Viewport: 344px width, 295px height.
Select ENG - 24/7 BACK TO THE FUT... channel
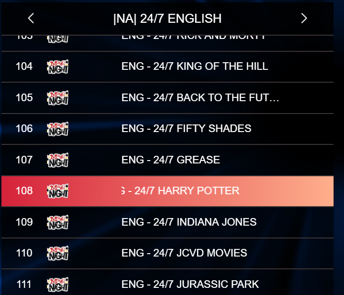point(167,98)
